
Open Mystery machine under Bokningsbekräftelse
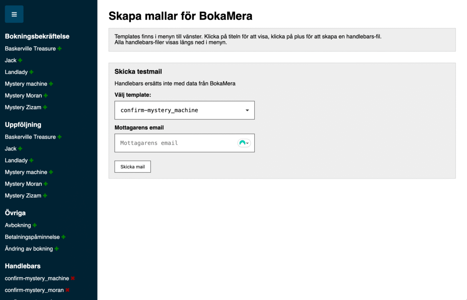26,84
